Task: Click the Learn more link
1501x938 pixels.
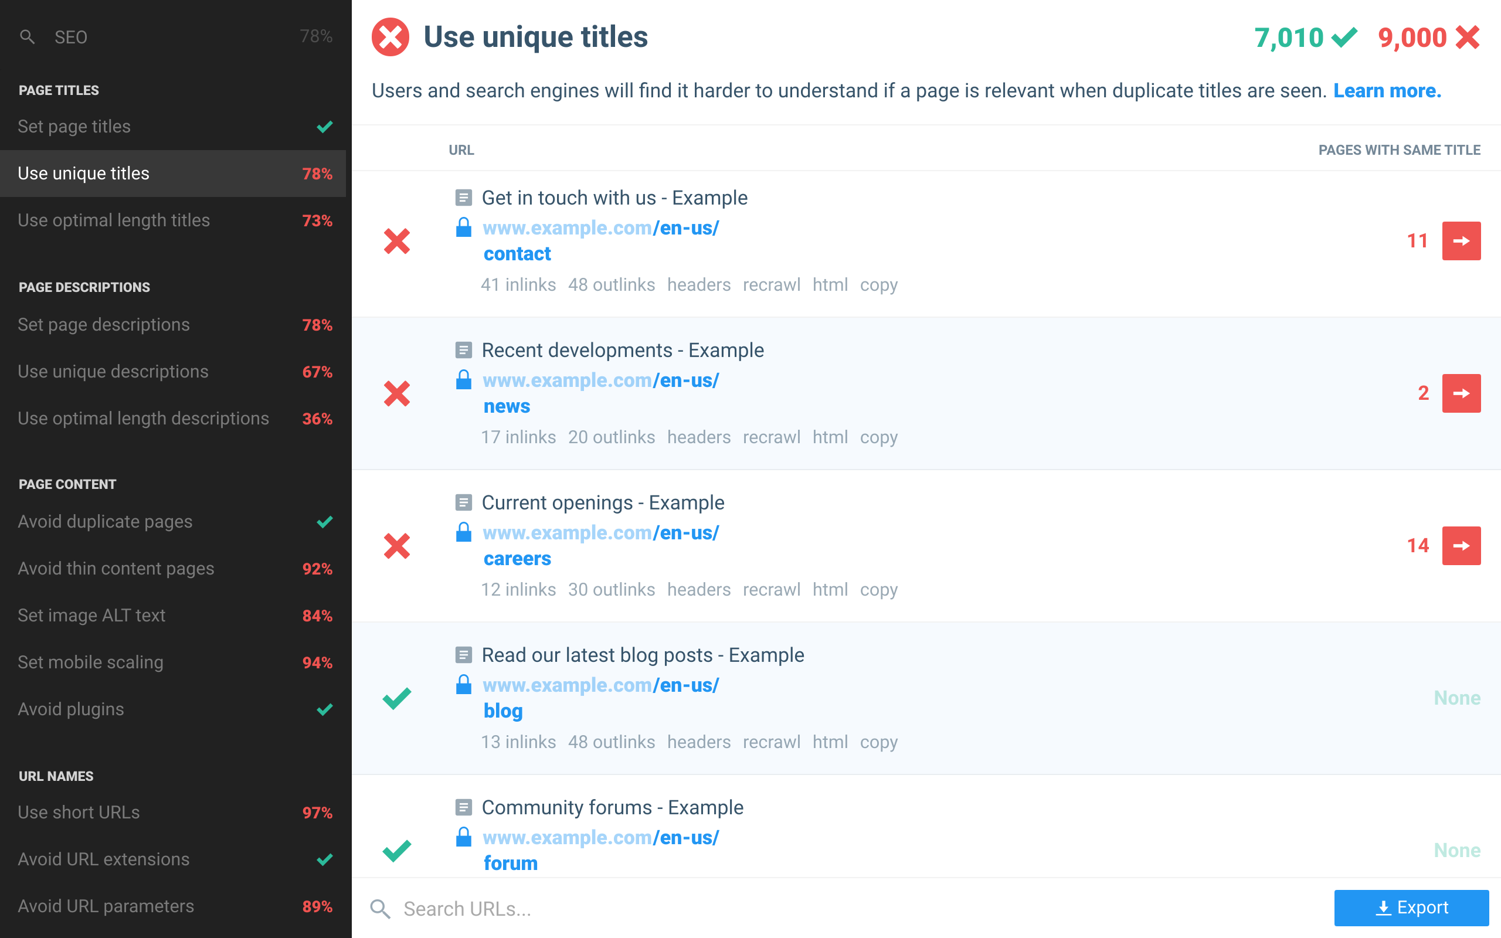Action: pos(1387,91)
